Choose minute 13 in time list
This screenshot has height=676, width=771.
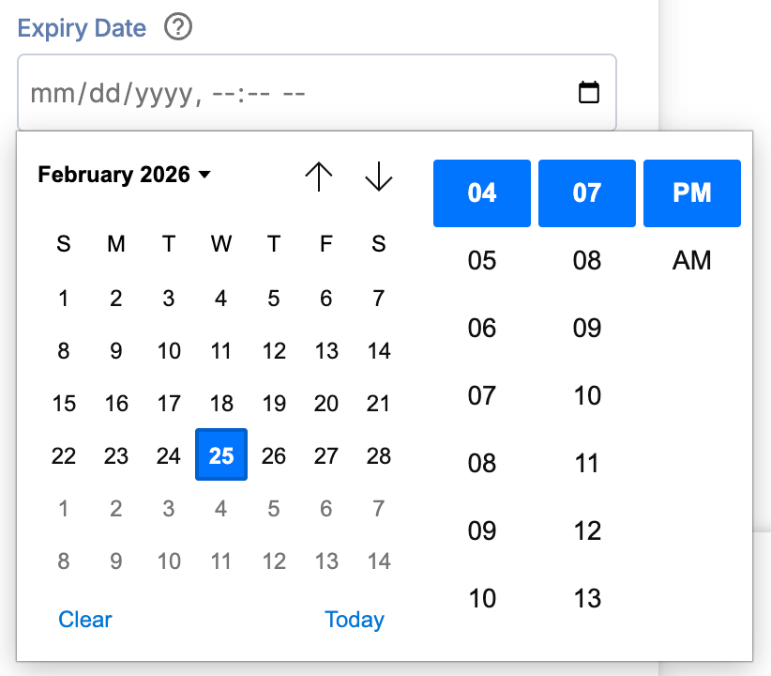pyautogui.click(x=586, y=598)
